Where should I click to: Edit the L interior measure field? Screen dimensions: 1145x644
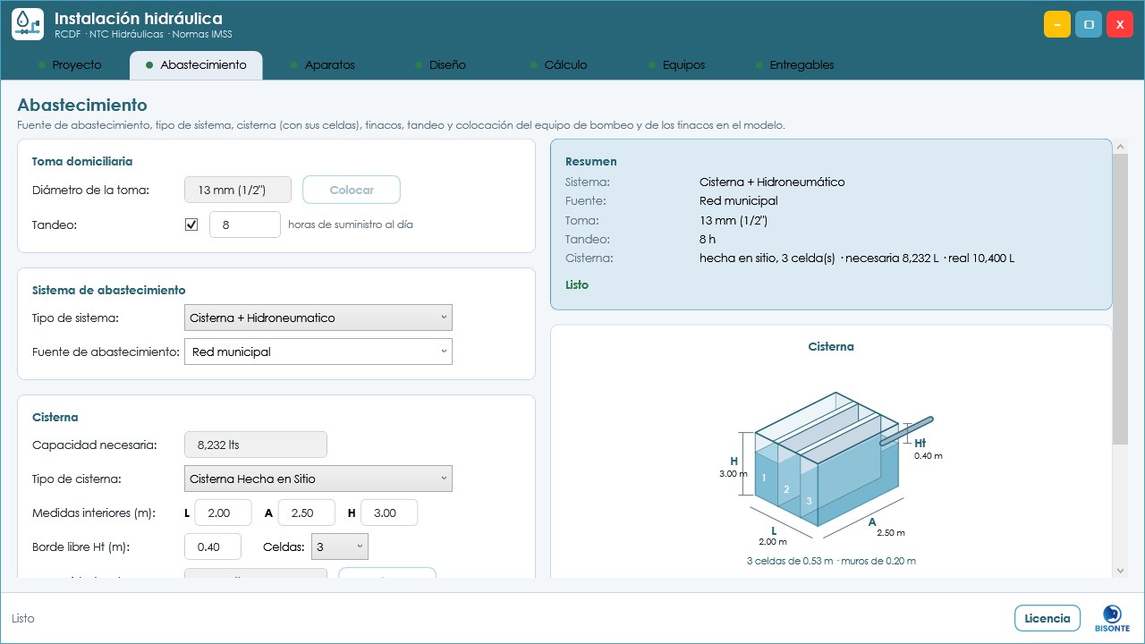[x=223, y=513]
